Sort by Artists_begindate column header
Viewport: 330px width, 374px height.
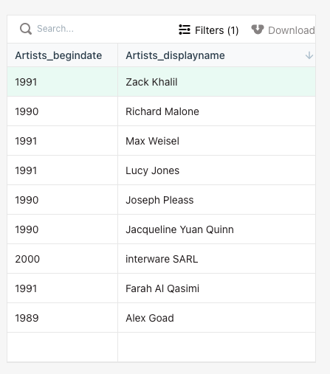pyautogui.click(x=63, y=55)
